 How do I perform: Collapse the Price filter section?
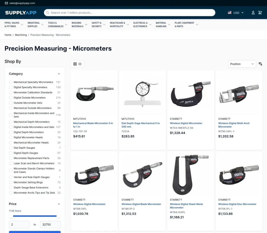59,204
